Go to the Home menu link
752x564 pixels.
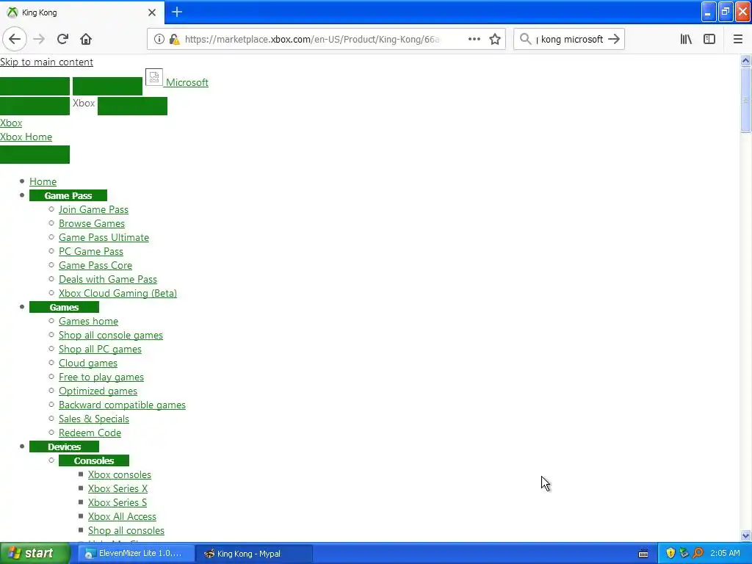[x=43, y=182]
